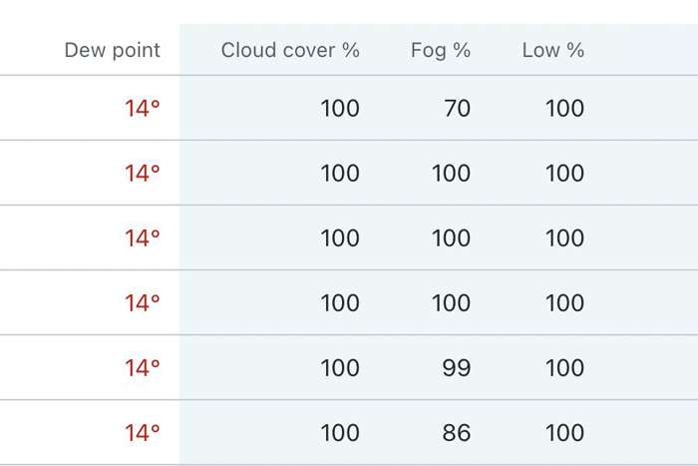The image size is (698, 466).
Task: Select the Fog value in the second data row
Action: click(451, 174)
